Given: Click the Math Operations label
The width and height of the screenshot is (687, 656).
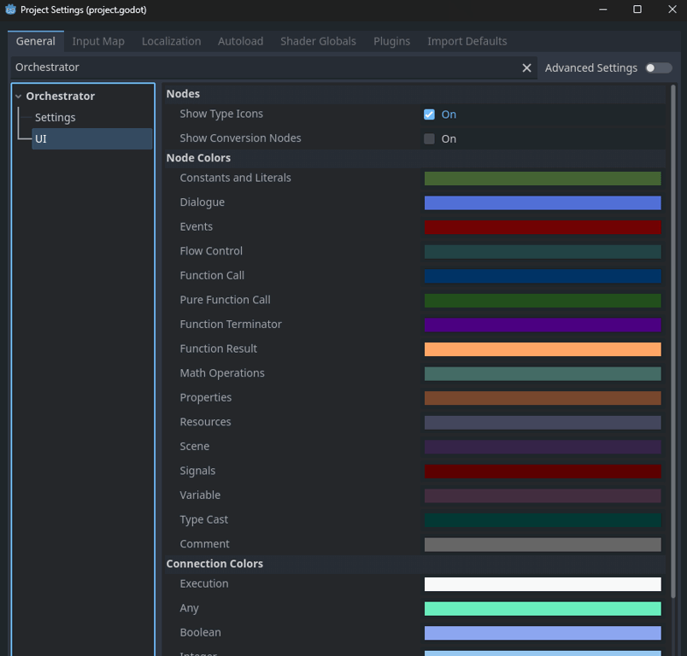Looking at the screenshot, I should (222, 373).
